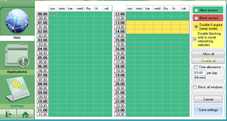
Task: Click the time allowance 03:00 field
Action: coord(200,73)
